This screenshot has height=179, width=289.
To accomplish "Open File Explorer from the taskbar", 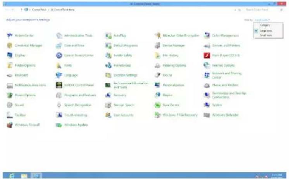I will (x=24, y=176).
